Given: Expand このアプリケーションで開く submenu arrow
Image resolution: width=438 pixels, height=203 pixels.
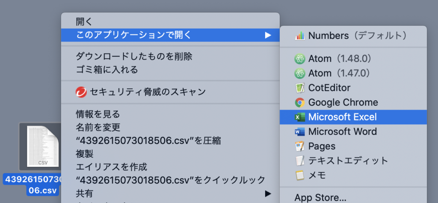Looking at the screenshot, I should click(x=268, y=35).
